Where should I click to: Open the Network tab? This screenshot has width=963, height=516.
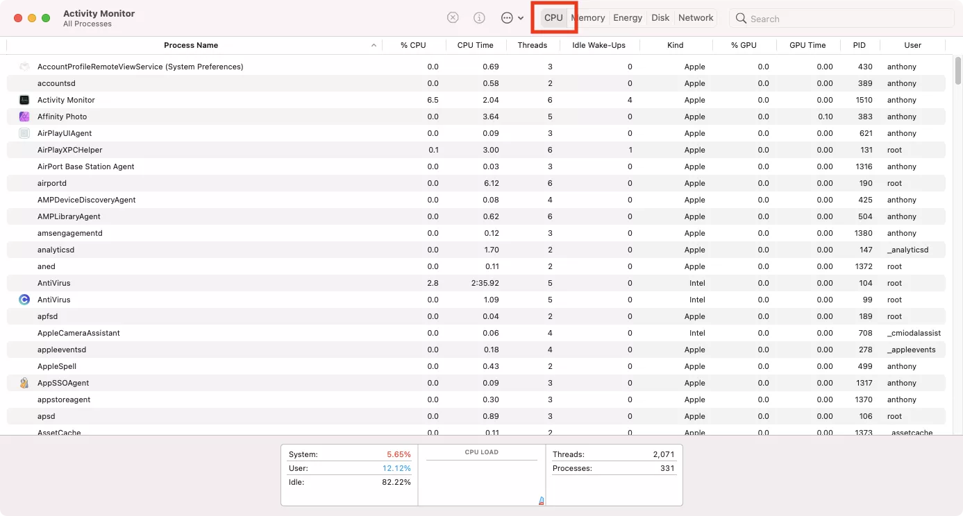tap(696, 17)
